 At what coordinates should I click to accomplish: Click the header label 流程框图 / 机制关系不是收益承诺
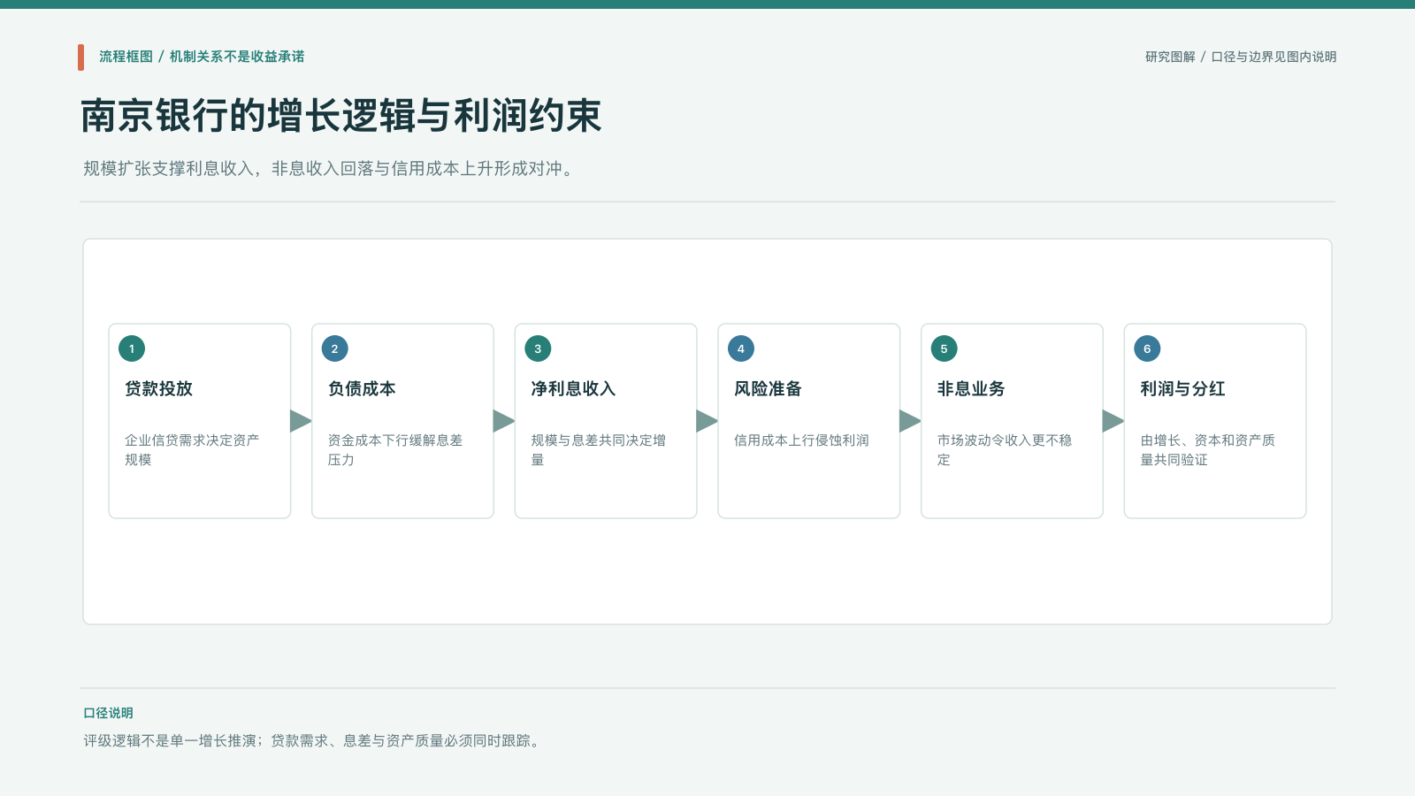[x=202, y=57]
